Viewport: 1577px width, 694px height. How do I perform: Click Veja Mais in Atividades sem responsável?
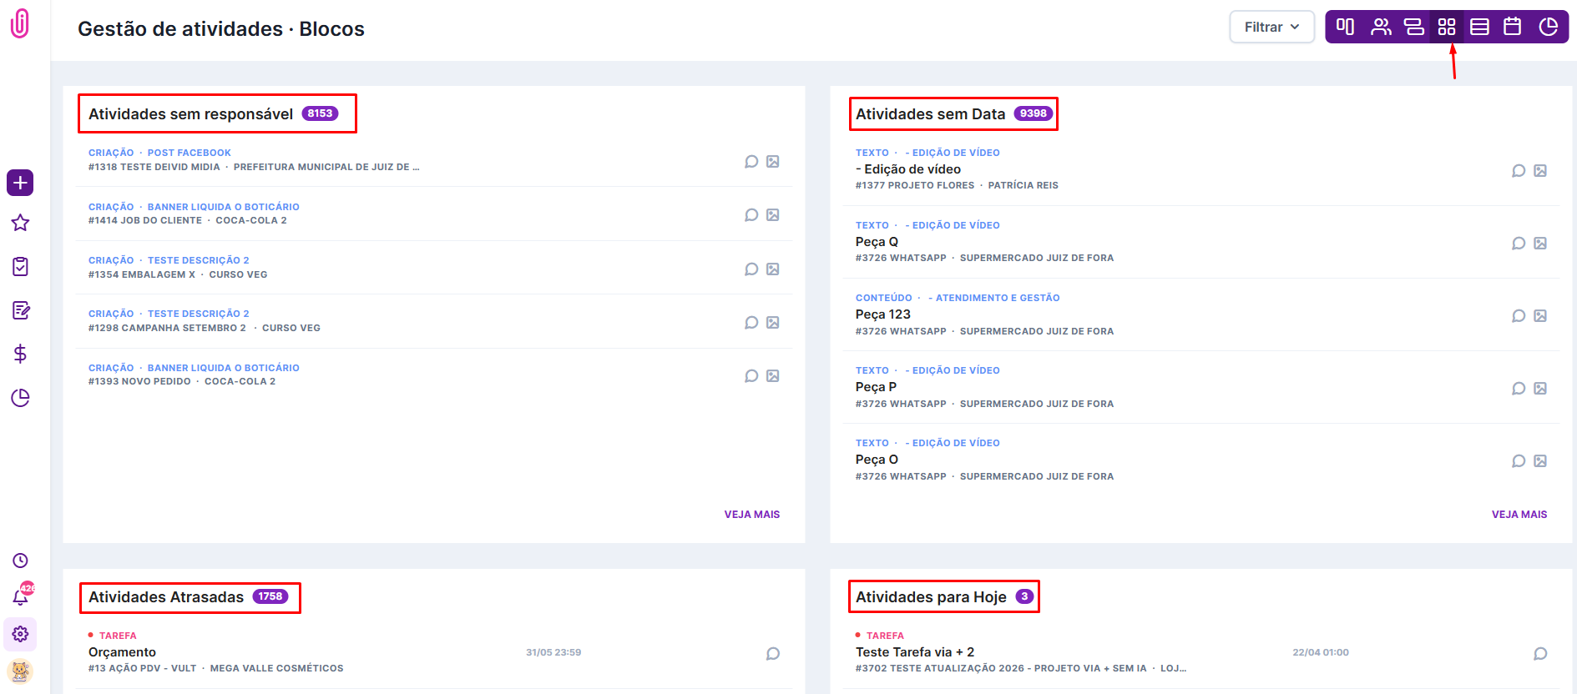click(x=752, y=515)
